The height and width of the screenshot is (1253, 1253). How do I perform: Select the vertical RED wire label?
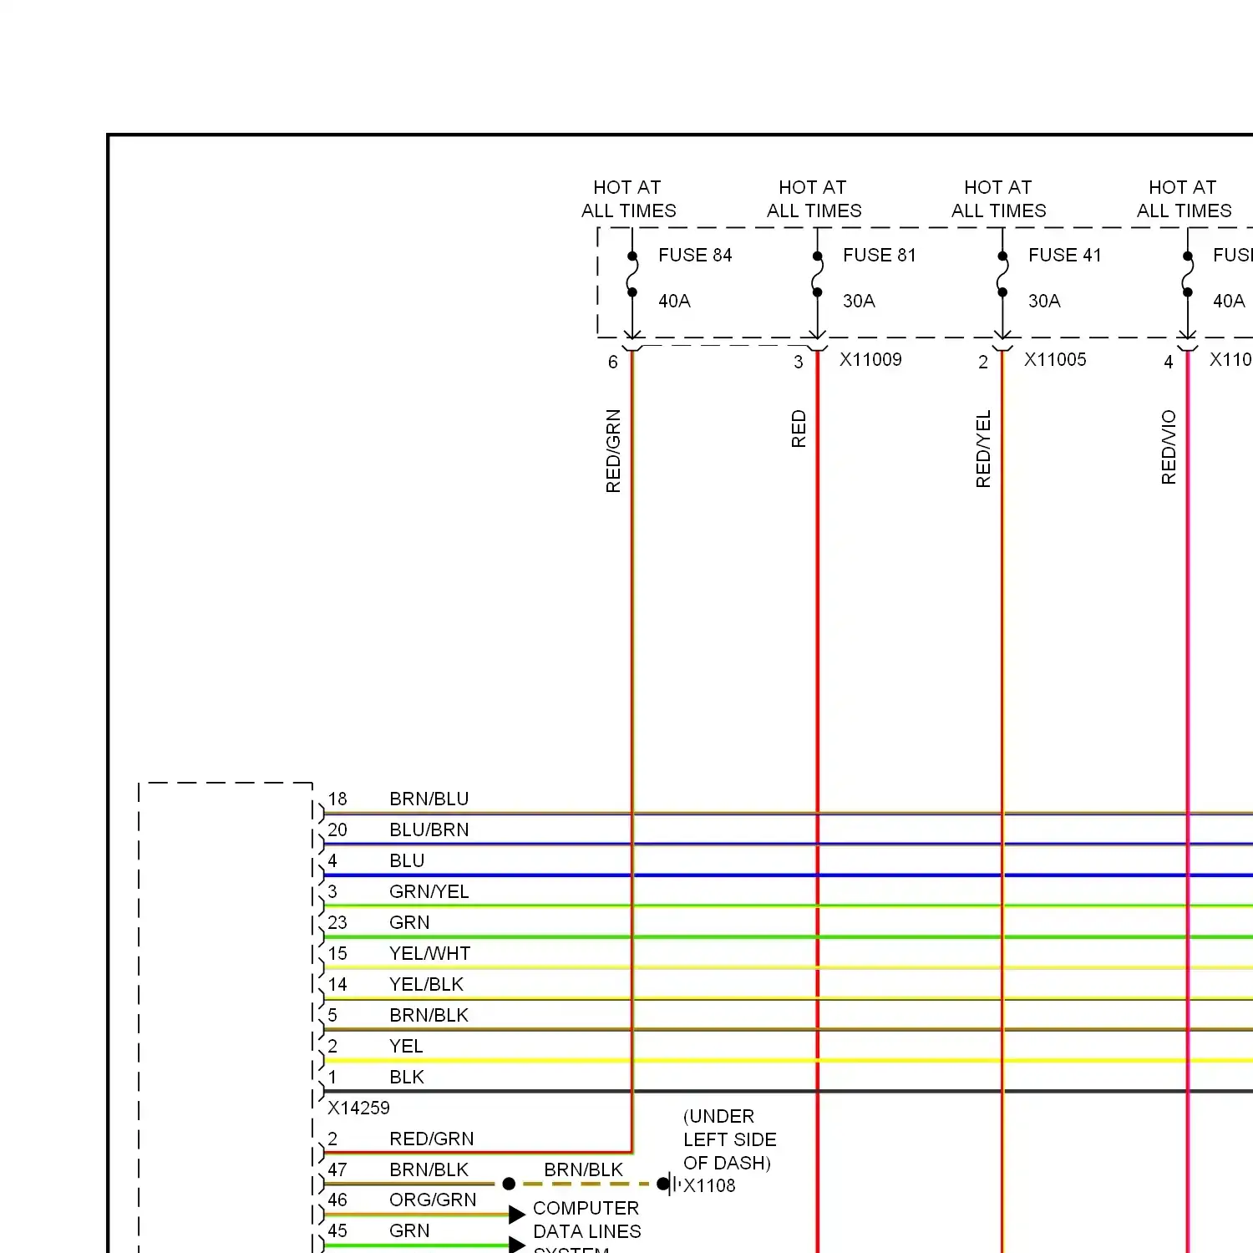pos(799,429)
